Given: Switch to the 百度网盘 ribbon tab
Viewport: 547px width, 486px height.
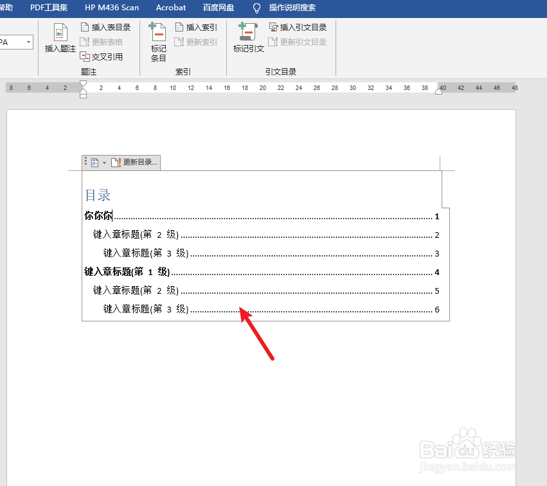Looking at the screenshot, I should point(218,8).
